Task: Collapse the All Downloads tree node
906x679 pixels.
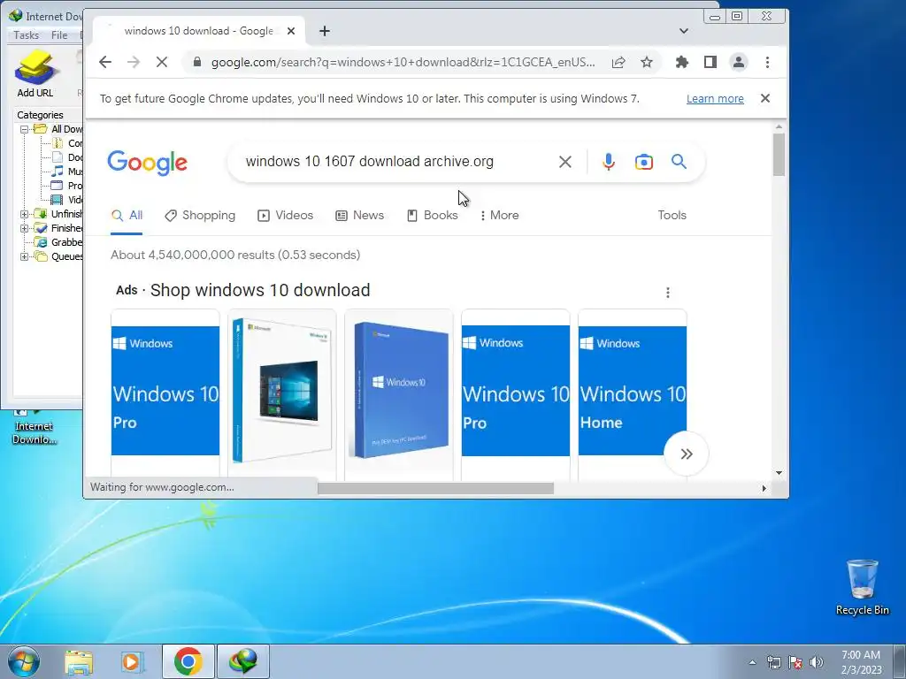Action: 24,129
